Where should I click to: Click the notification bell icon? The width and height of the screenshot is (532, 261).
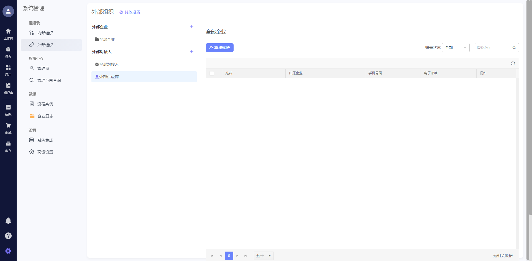[x=8, y=221]
